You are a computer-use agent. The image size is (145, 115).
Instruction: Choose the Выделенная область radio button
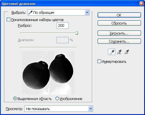[15, 99]
